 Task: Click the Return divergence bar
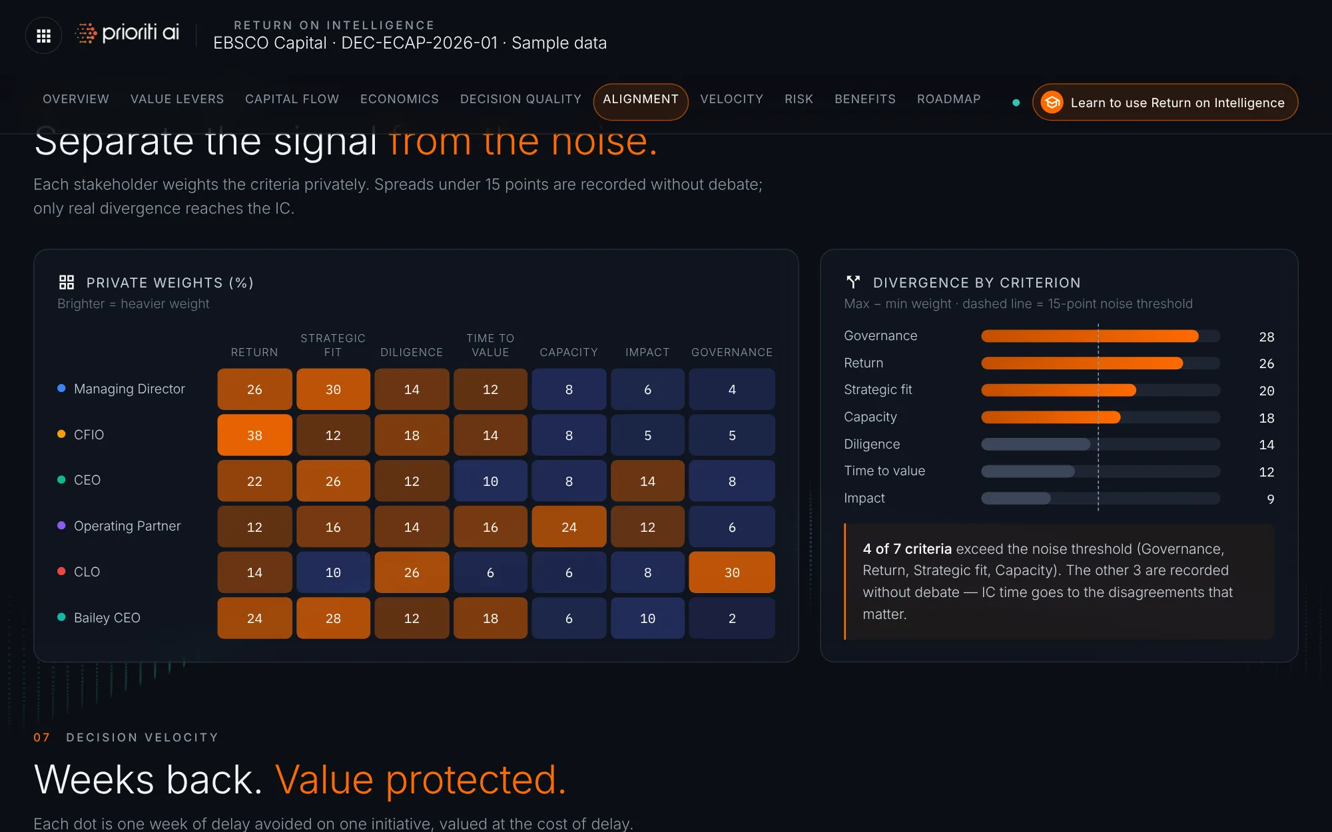(x=1100, y=363)
